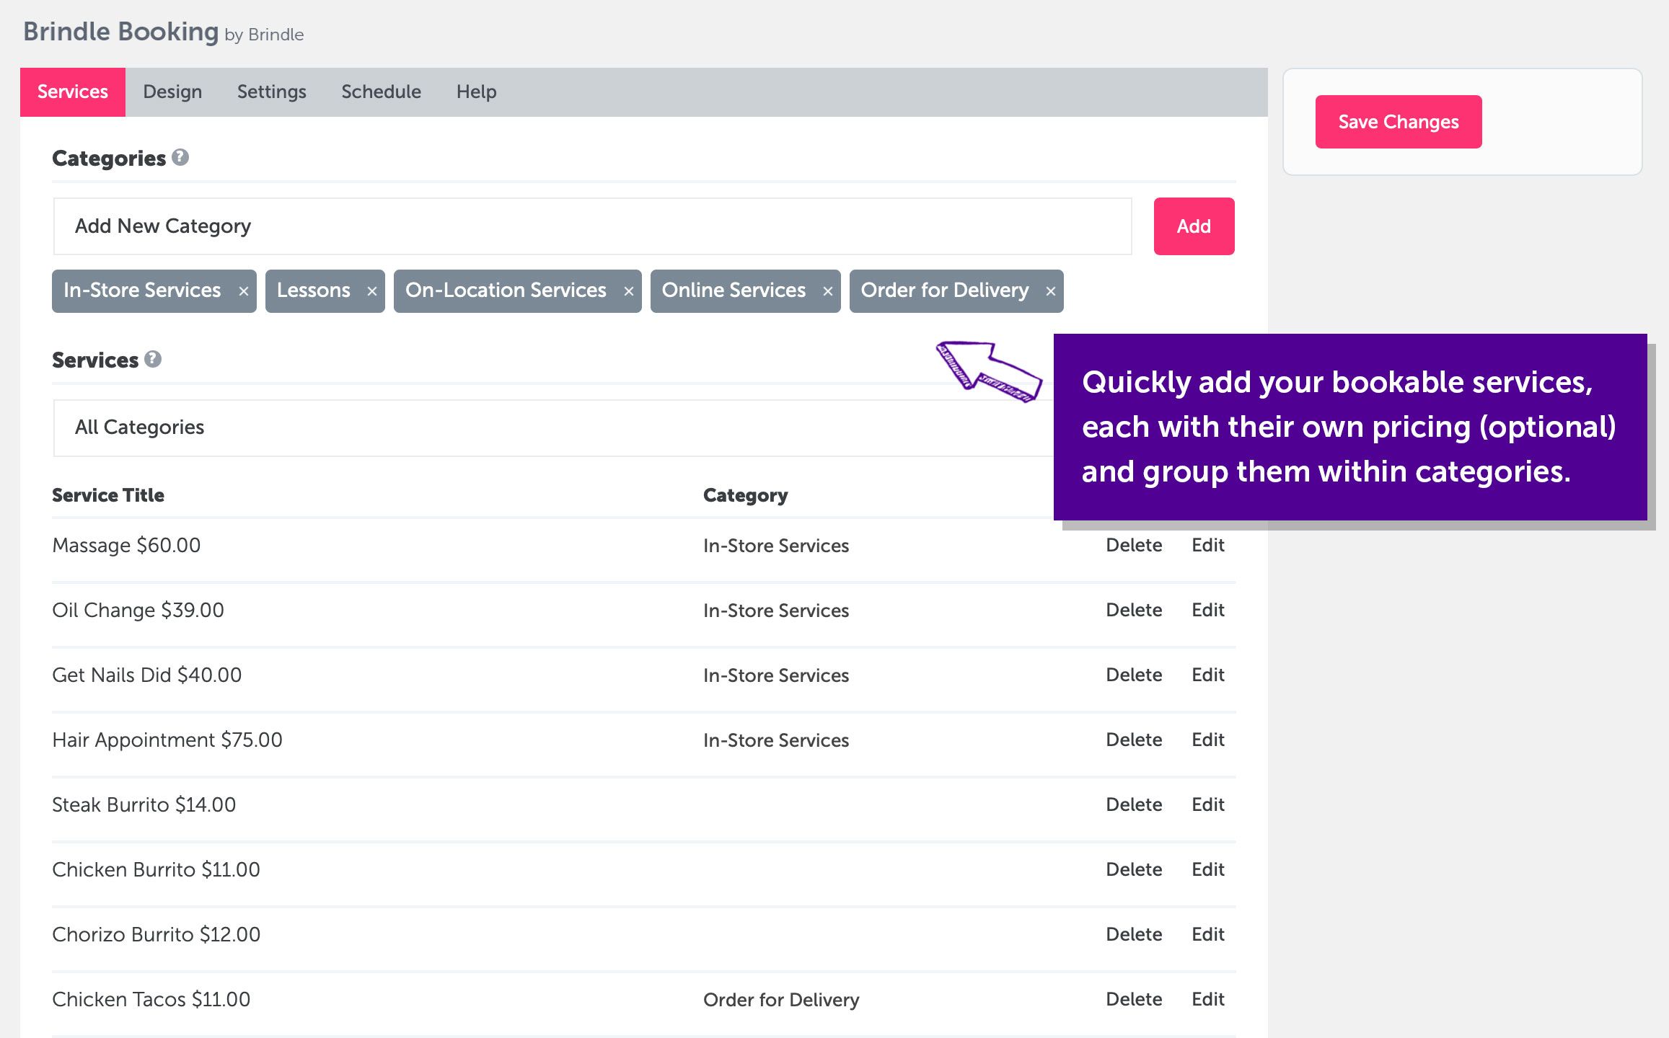
Task: Delete the Steak Burrito service
Action: [1134, 805]
